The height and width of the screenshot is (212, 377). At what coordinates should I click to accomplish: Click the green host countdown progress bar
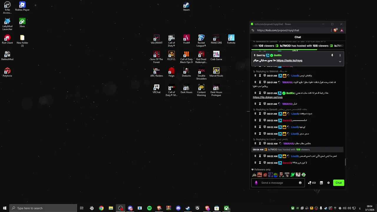click(x=284, y=49)
